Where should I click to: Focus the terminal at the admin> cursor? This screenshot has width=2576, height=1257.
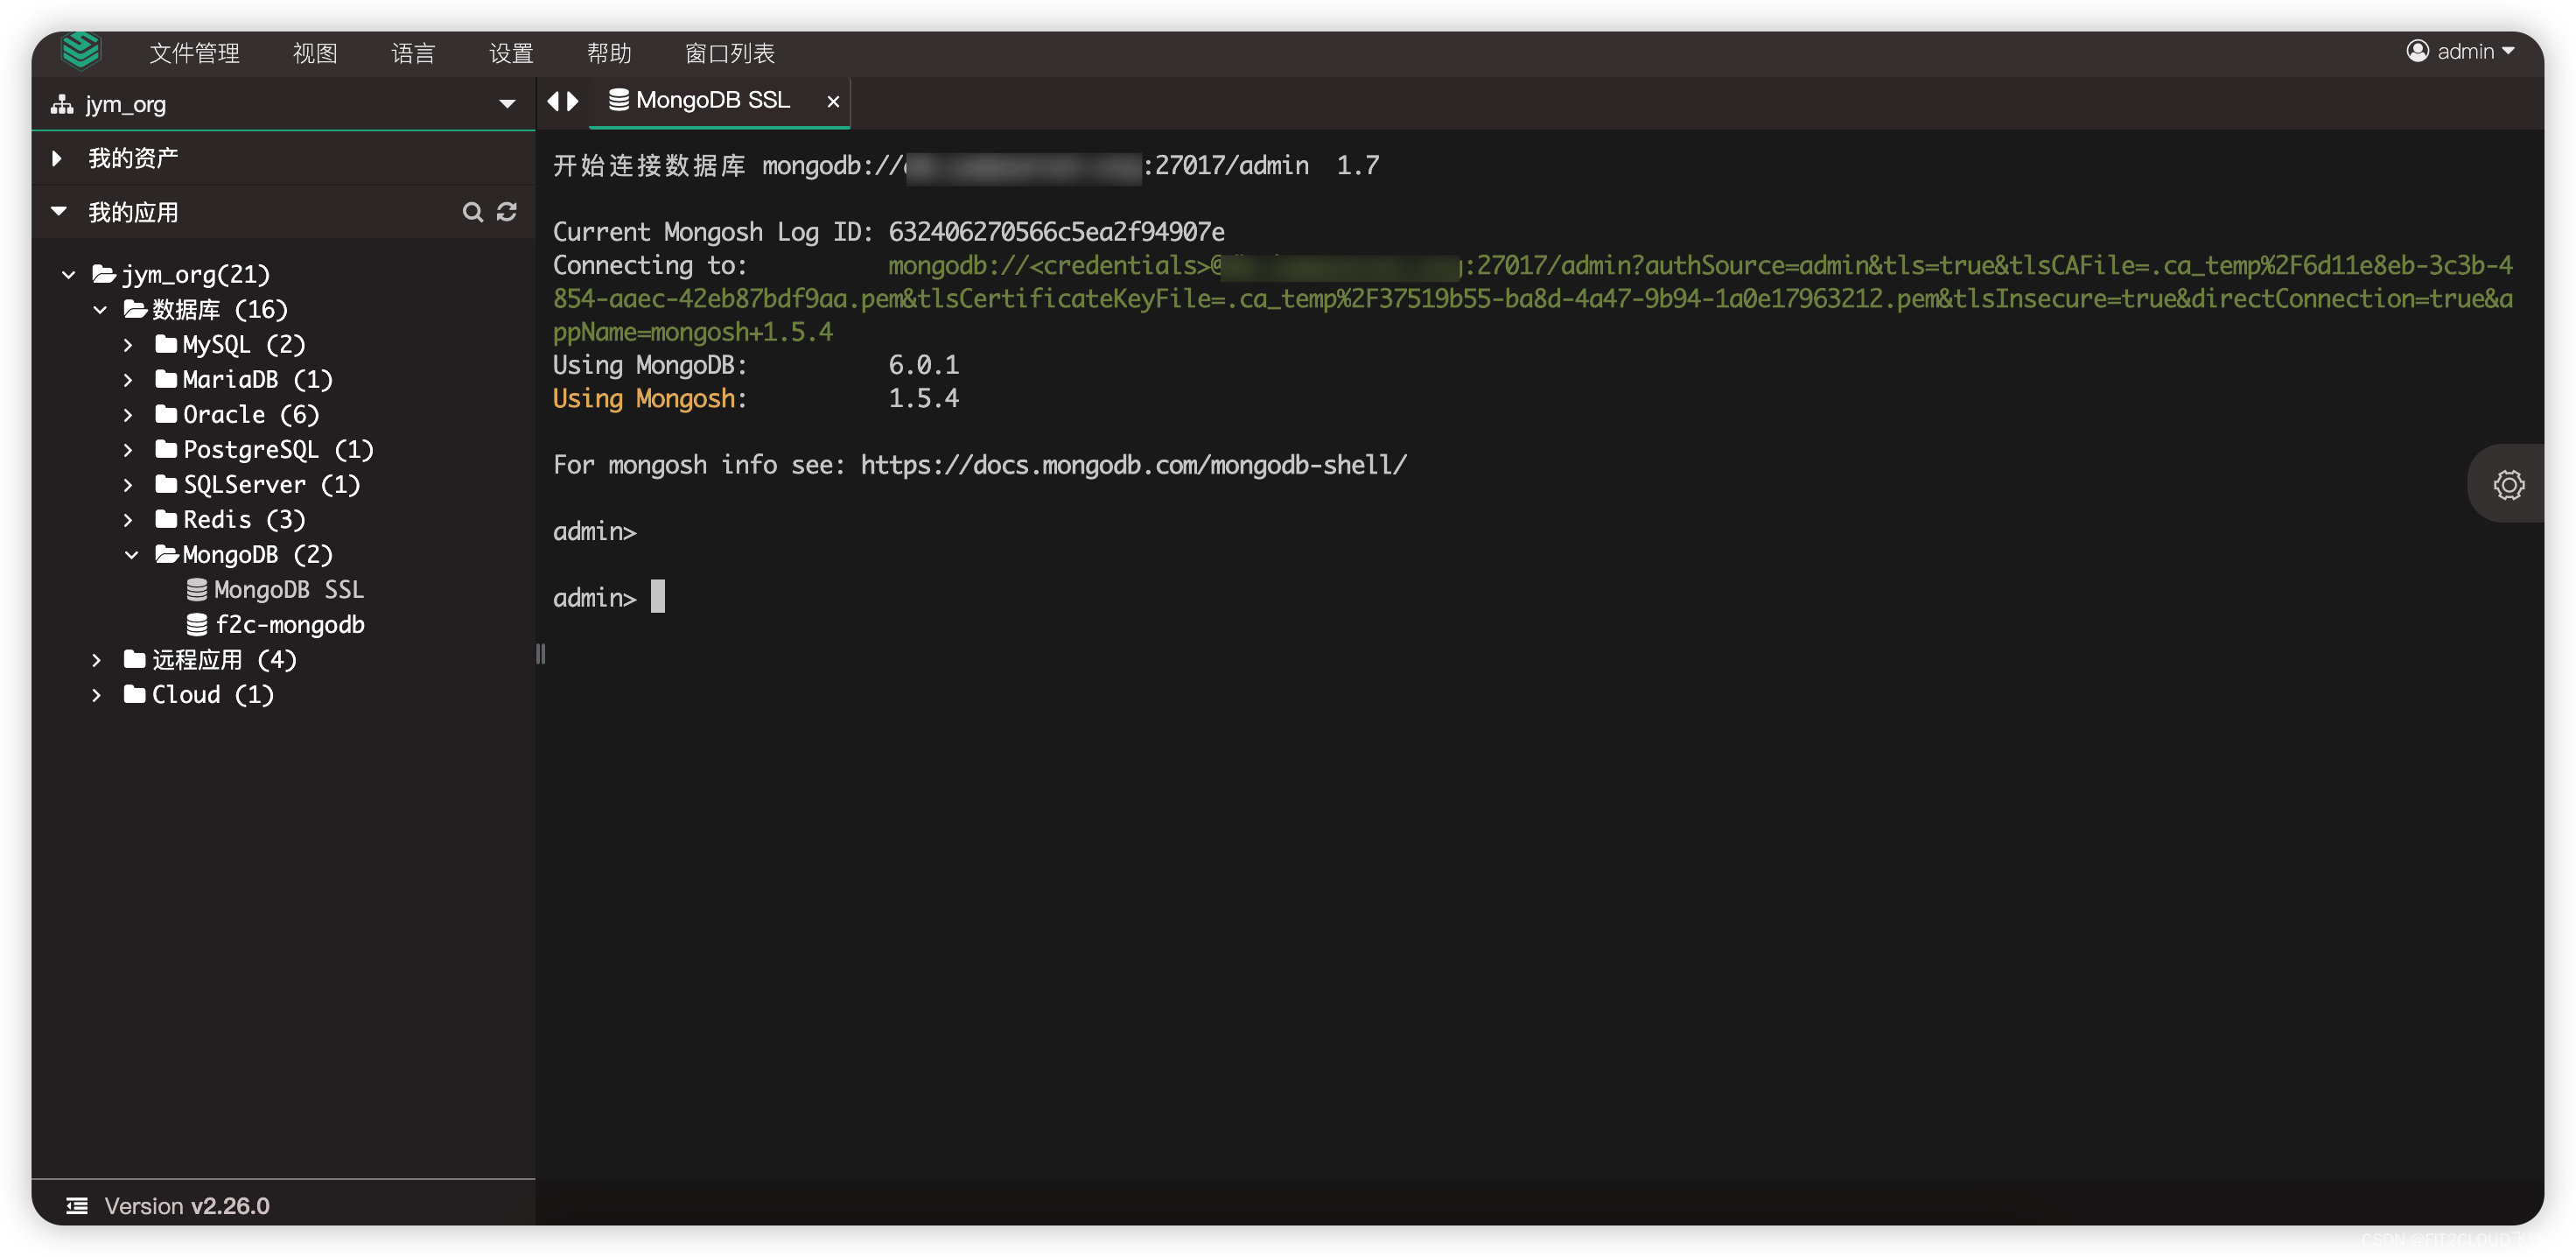(658, 596)
